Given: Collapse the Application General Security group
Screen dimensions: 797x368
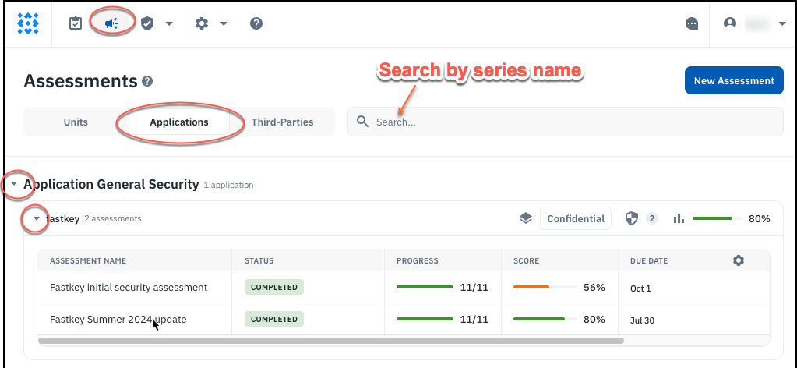Looking at the screenshot, I should [x=14, y=184].
